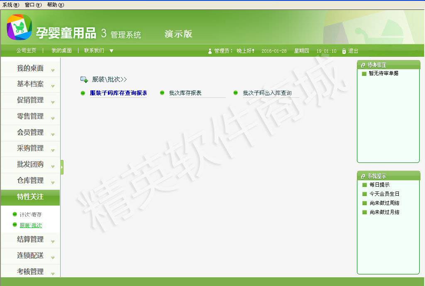Click green square beside 每日提示
425x286 pixels.
(x=364, y=185)
